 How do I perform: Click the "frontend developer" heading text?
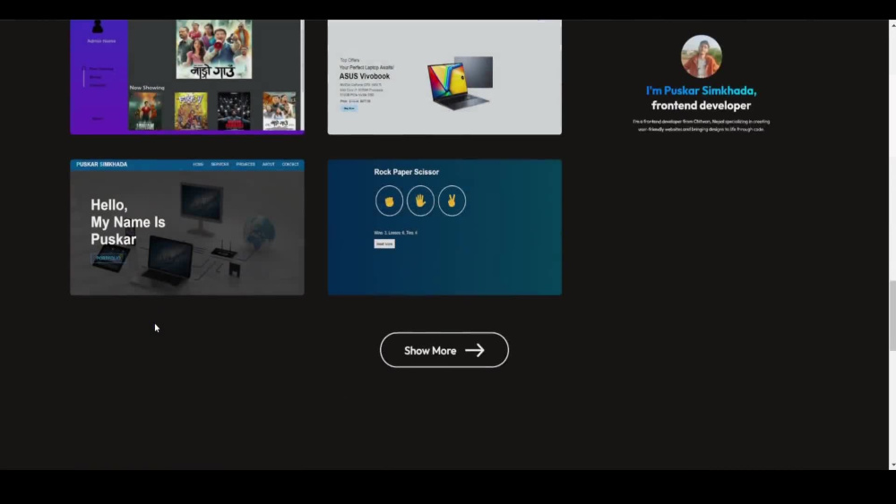[x=702, y=106]
